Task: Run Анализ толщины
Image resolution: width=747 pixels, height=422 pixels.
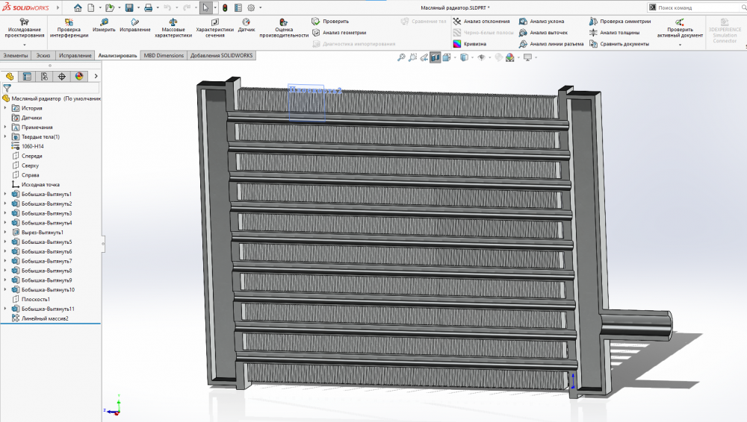Action: click(615, 33)
